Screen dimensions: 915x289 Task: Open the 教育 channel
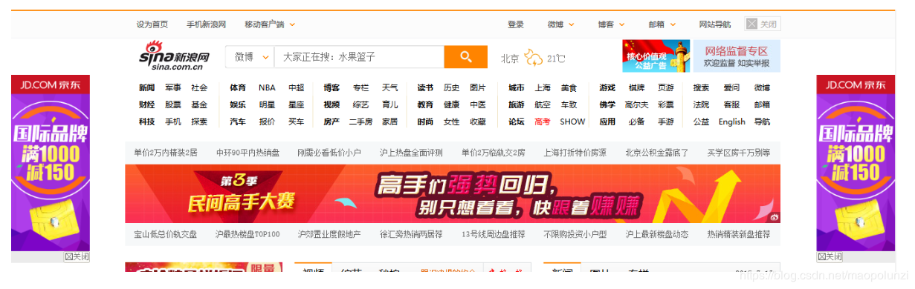pos(425,104)
